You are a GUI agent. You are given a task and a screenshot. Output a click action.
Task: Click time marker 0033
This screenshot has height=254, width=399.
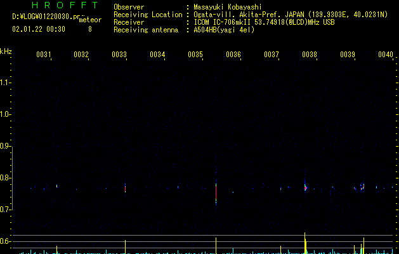[119, 54]
